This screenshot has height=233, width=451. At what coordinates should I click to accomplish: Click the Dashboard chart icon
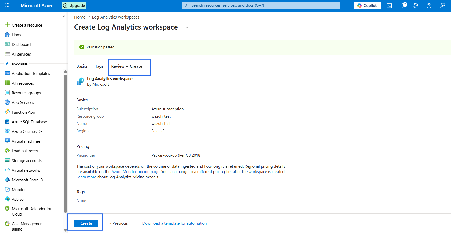coord(7,44)
